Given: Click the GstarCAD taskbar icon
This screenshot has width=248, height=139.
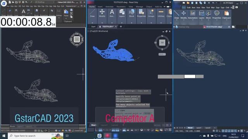Looking at the screenshot, I should pos(99,136).
